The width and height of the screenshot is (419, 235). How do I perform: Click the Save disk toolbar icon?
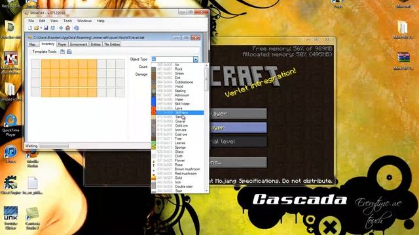click(46, 28)
